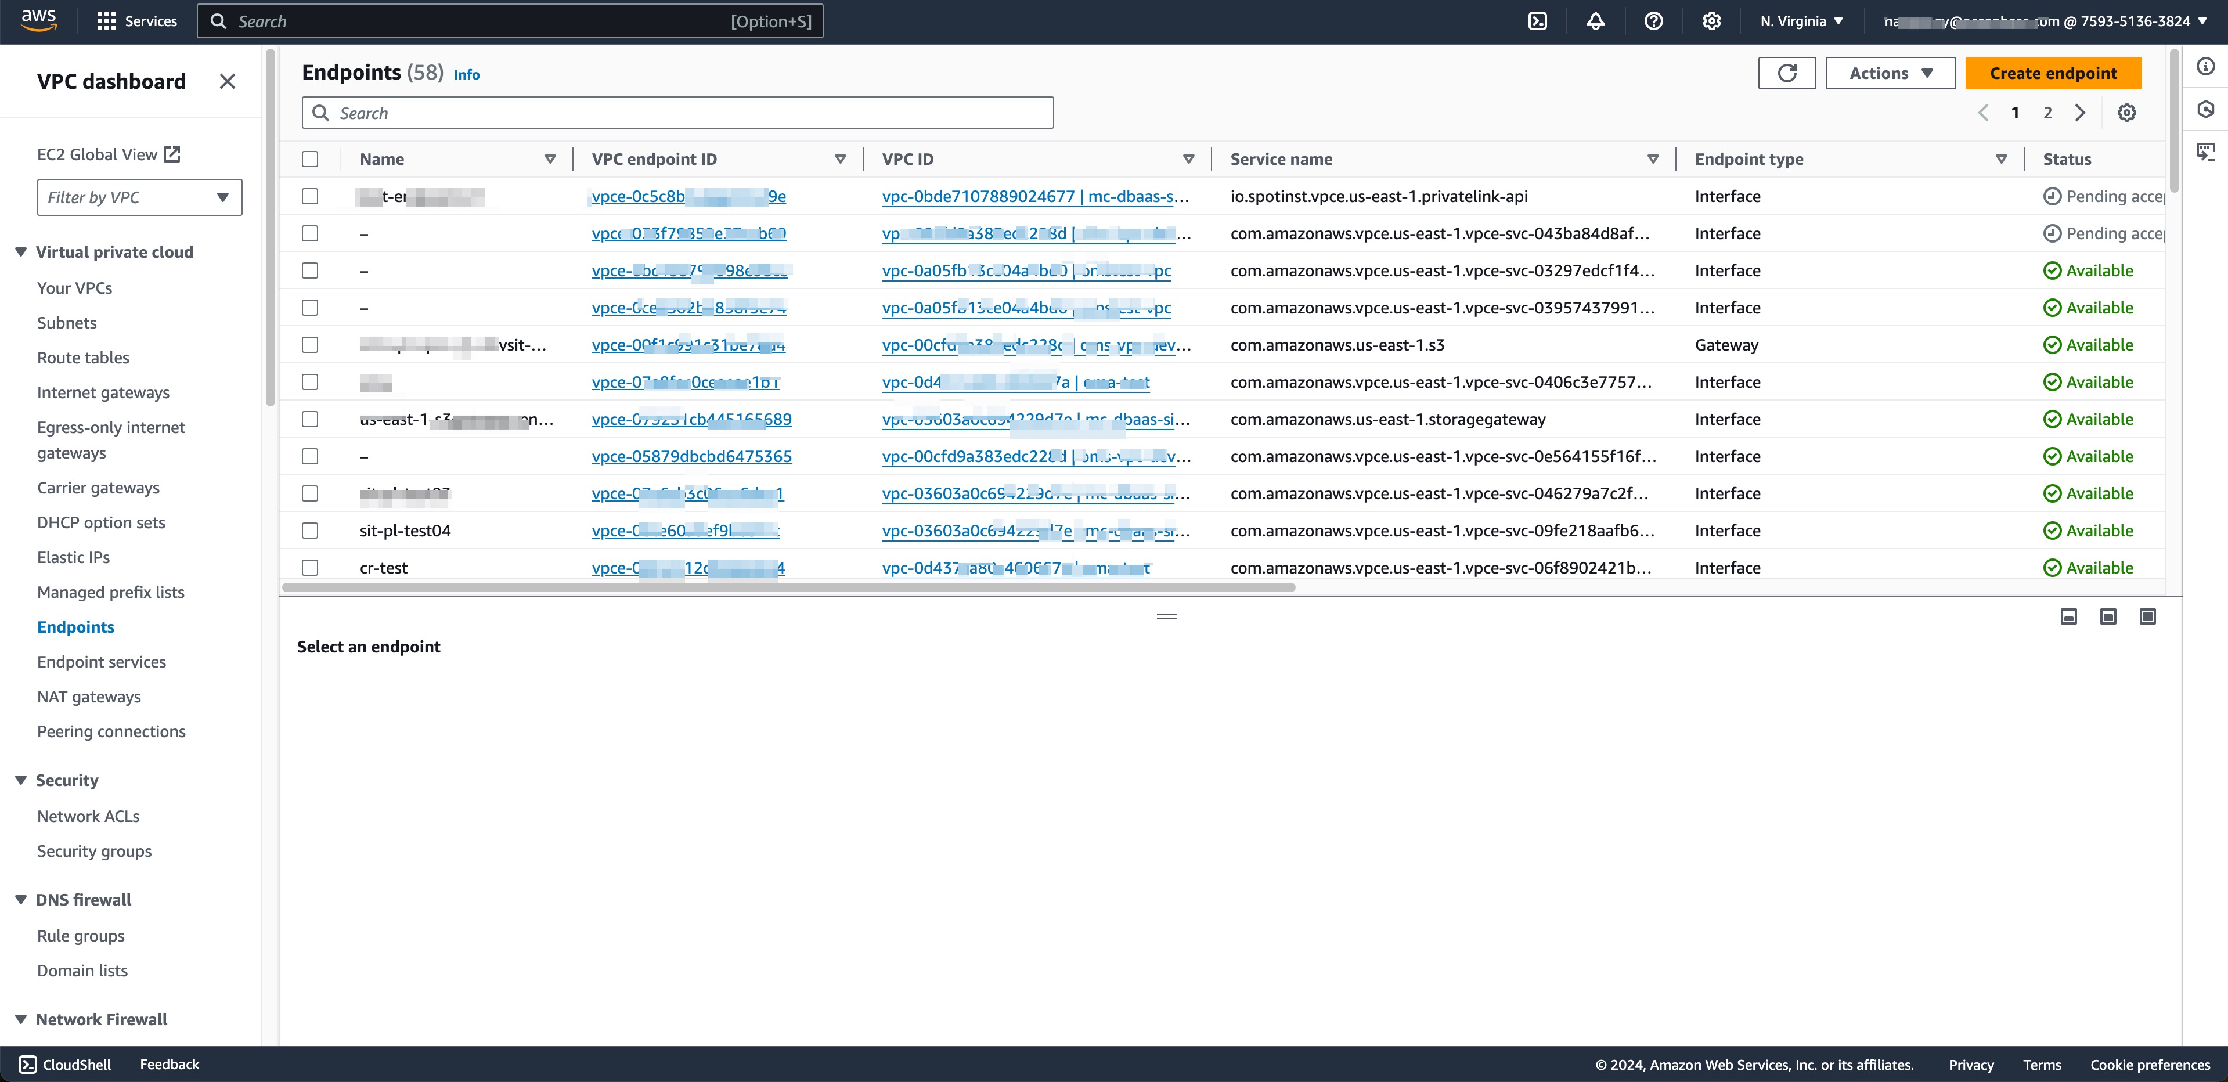This screenshot has width=2228, height=1082.
Task: Check the checkbox for cr-test endpoint
Action: coord(309,568)
